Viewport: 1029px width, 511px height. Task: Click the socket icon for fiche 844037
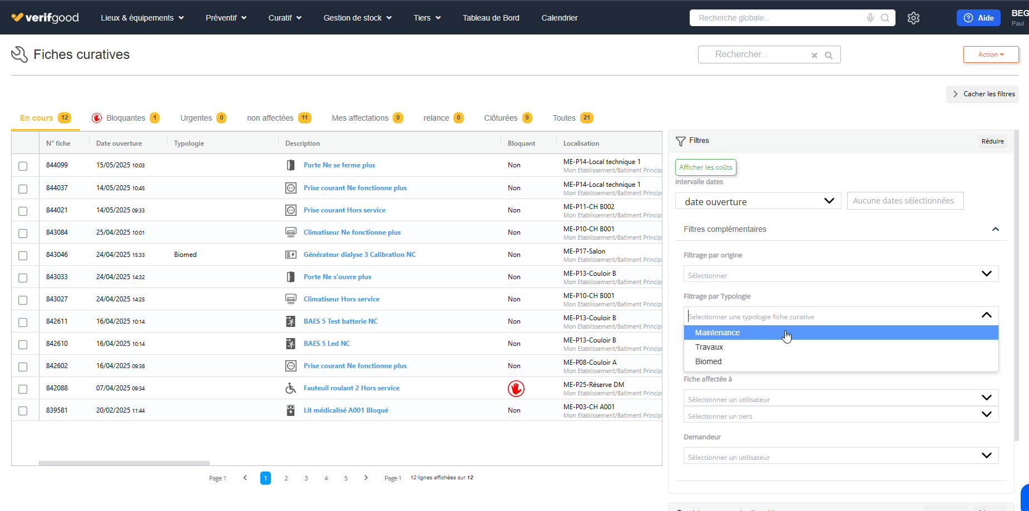(x=290, y=188)
